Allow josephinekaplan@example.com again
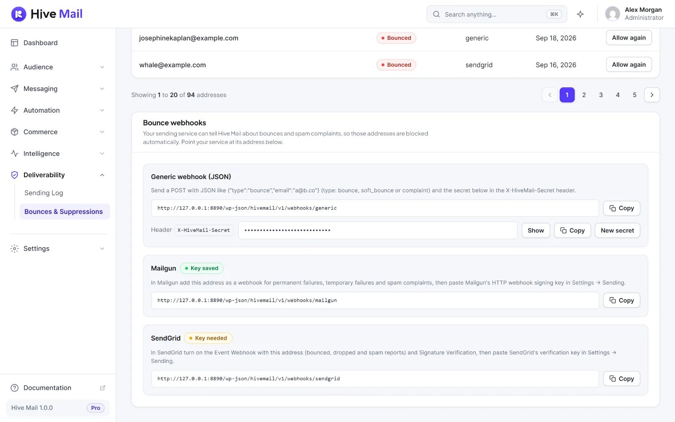 pyautogui.click(x=629, y=38)
